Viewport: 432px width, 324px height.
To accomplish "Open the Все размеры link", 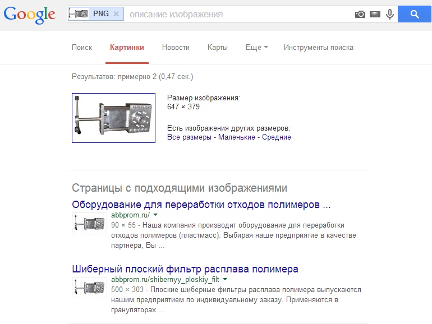I will click(x=191, y=137).
